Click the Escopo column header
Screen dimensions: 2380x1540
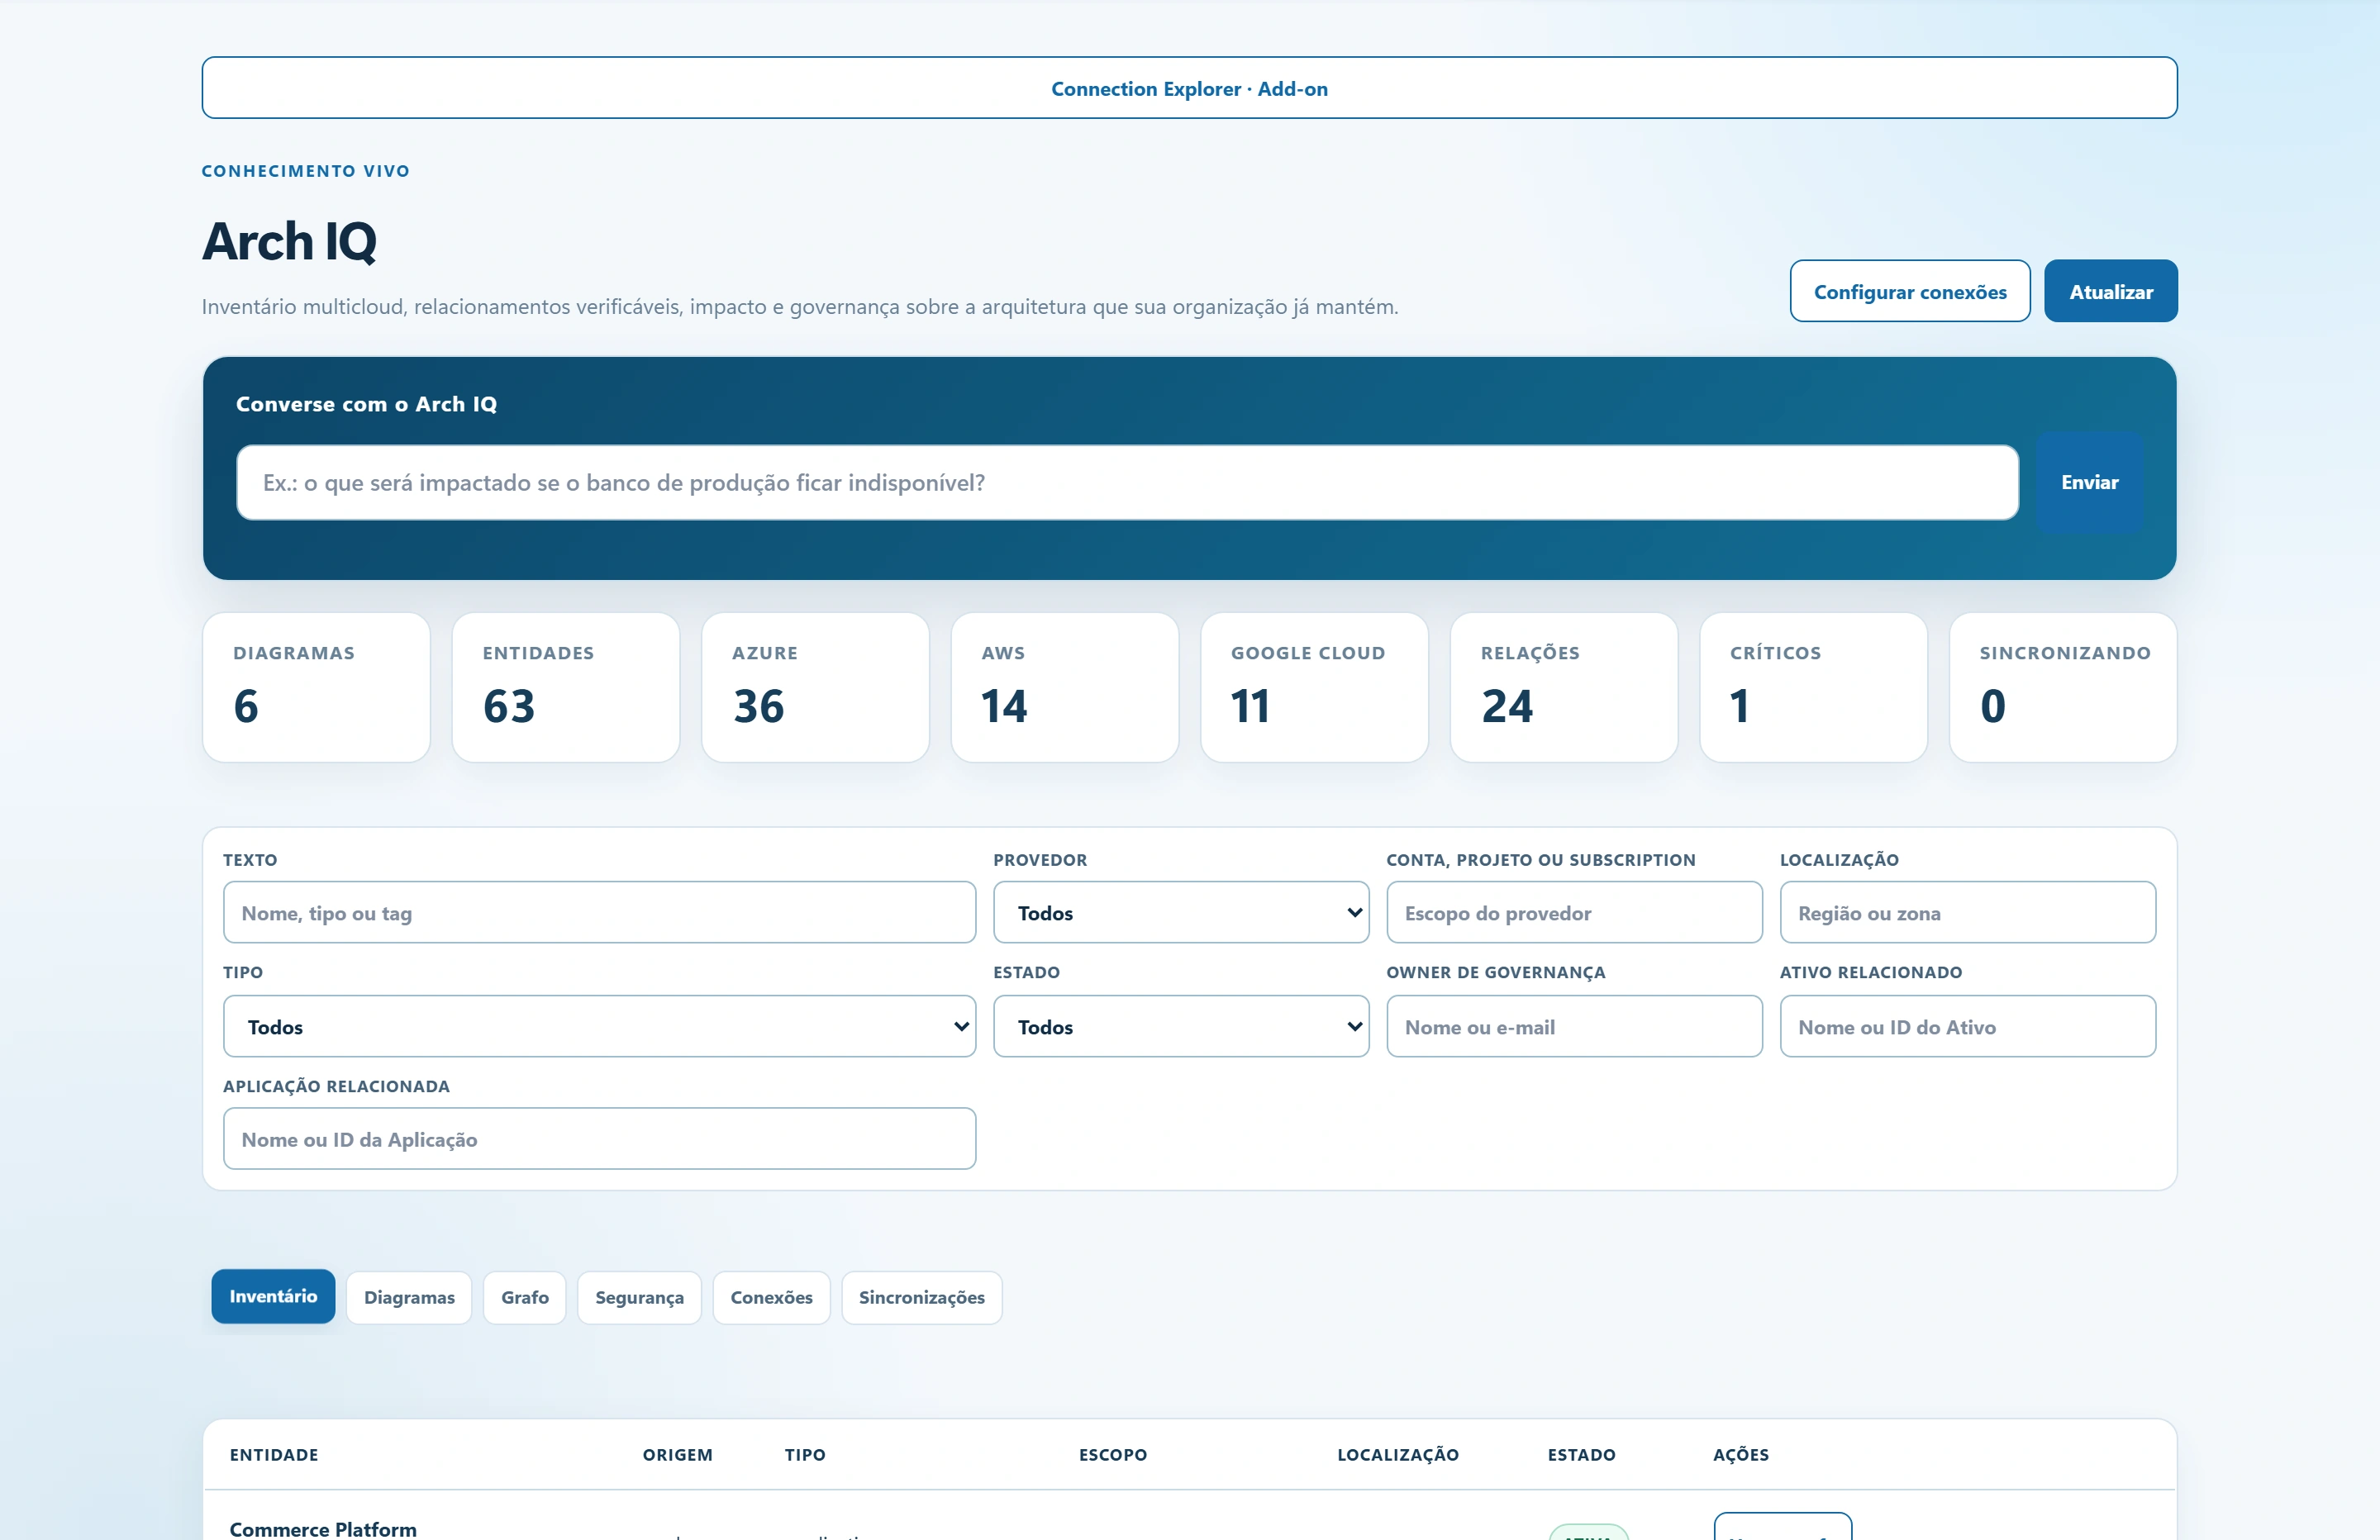[x=1113, y=1454]
